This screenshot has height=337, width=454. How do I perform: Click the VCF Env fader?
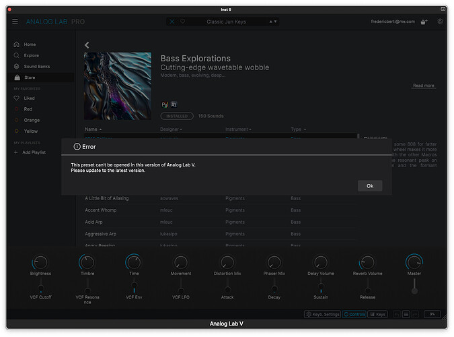pos(134,286)
